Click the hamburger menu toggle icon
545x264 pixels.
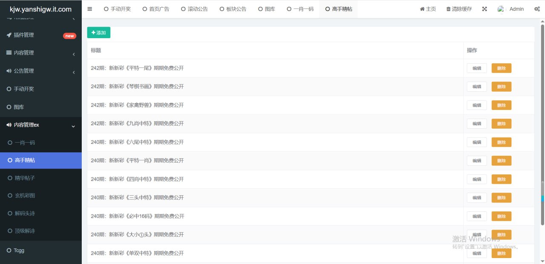(x=89, y=9)
